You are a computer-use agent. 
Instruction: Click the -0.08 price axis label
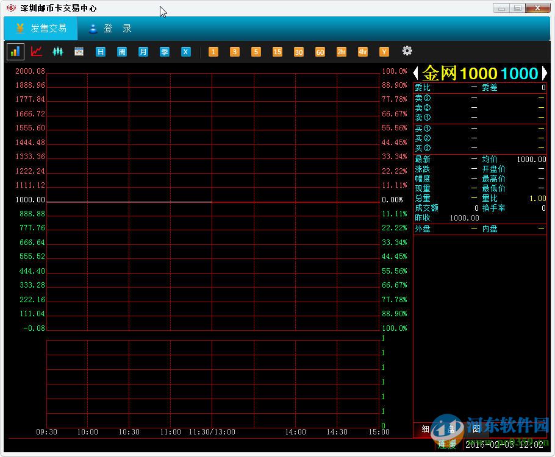coord(34,328)
